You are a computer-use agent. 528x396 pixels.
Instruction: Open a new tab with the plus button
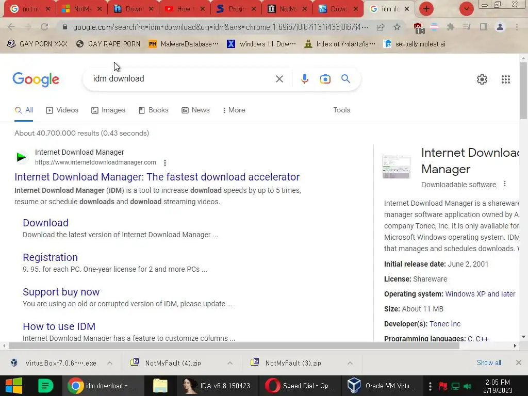(x=426, y=9)
